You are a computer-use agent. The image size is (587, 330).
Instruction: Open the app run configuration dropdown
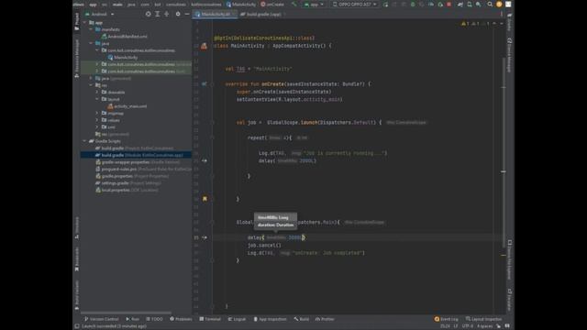[314, 5]
